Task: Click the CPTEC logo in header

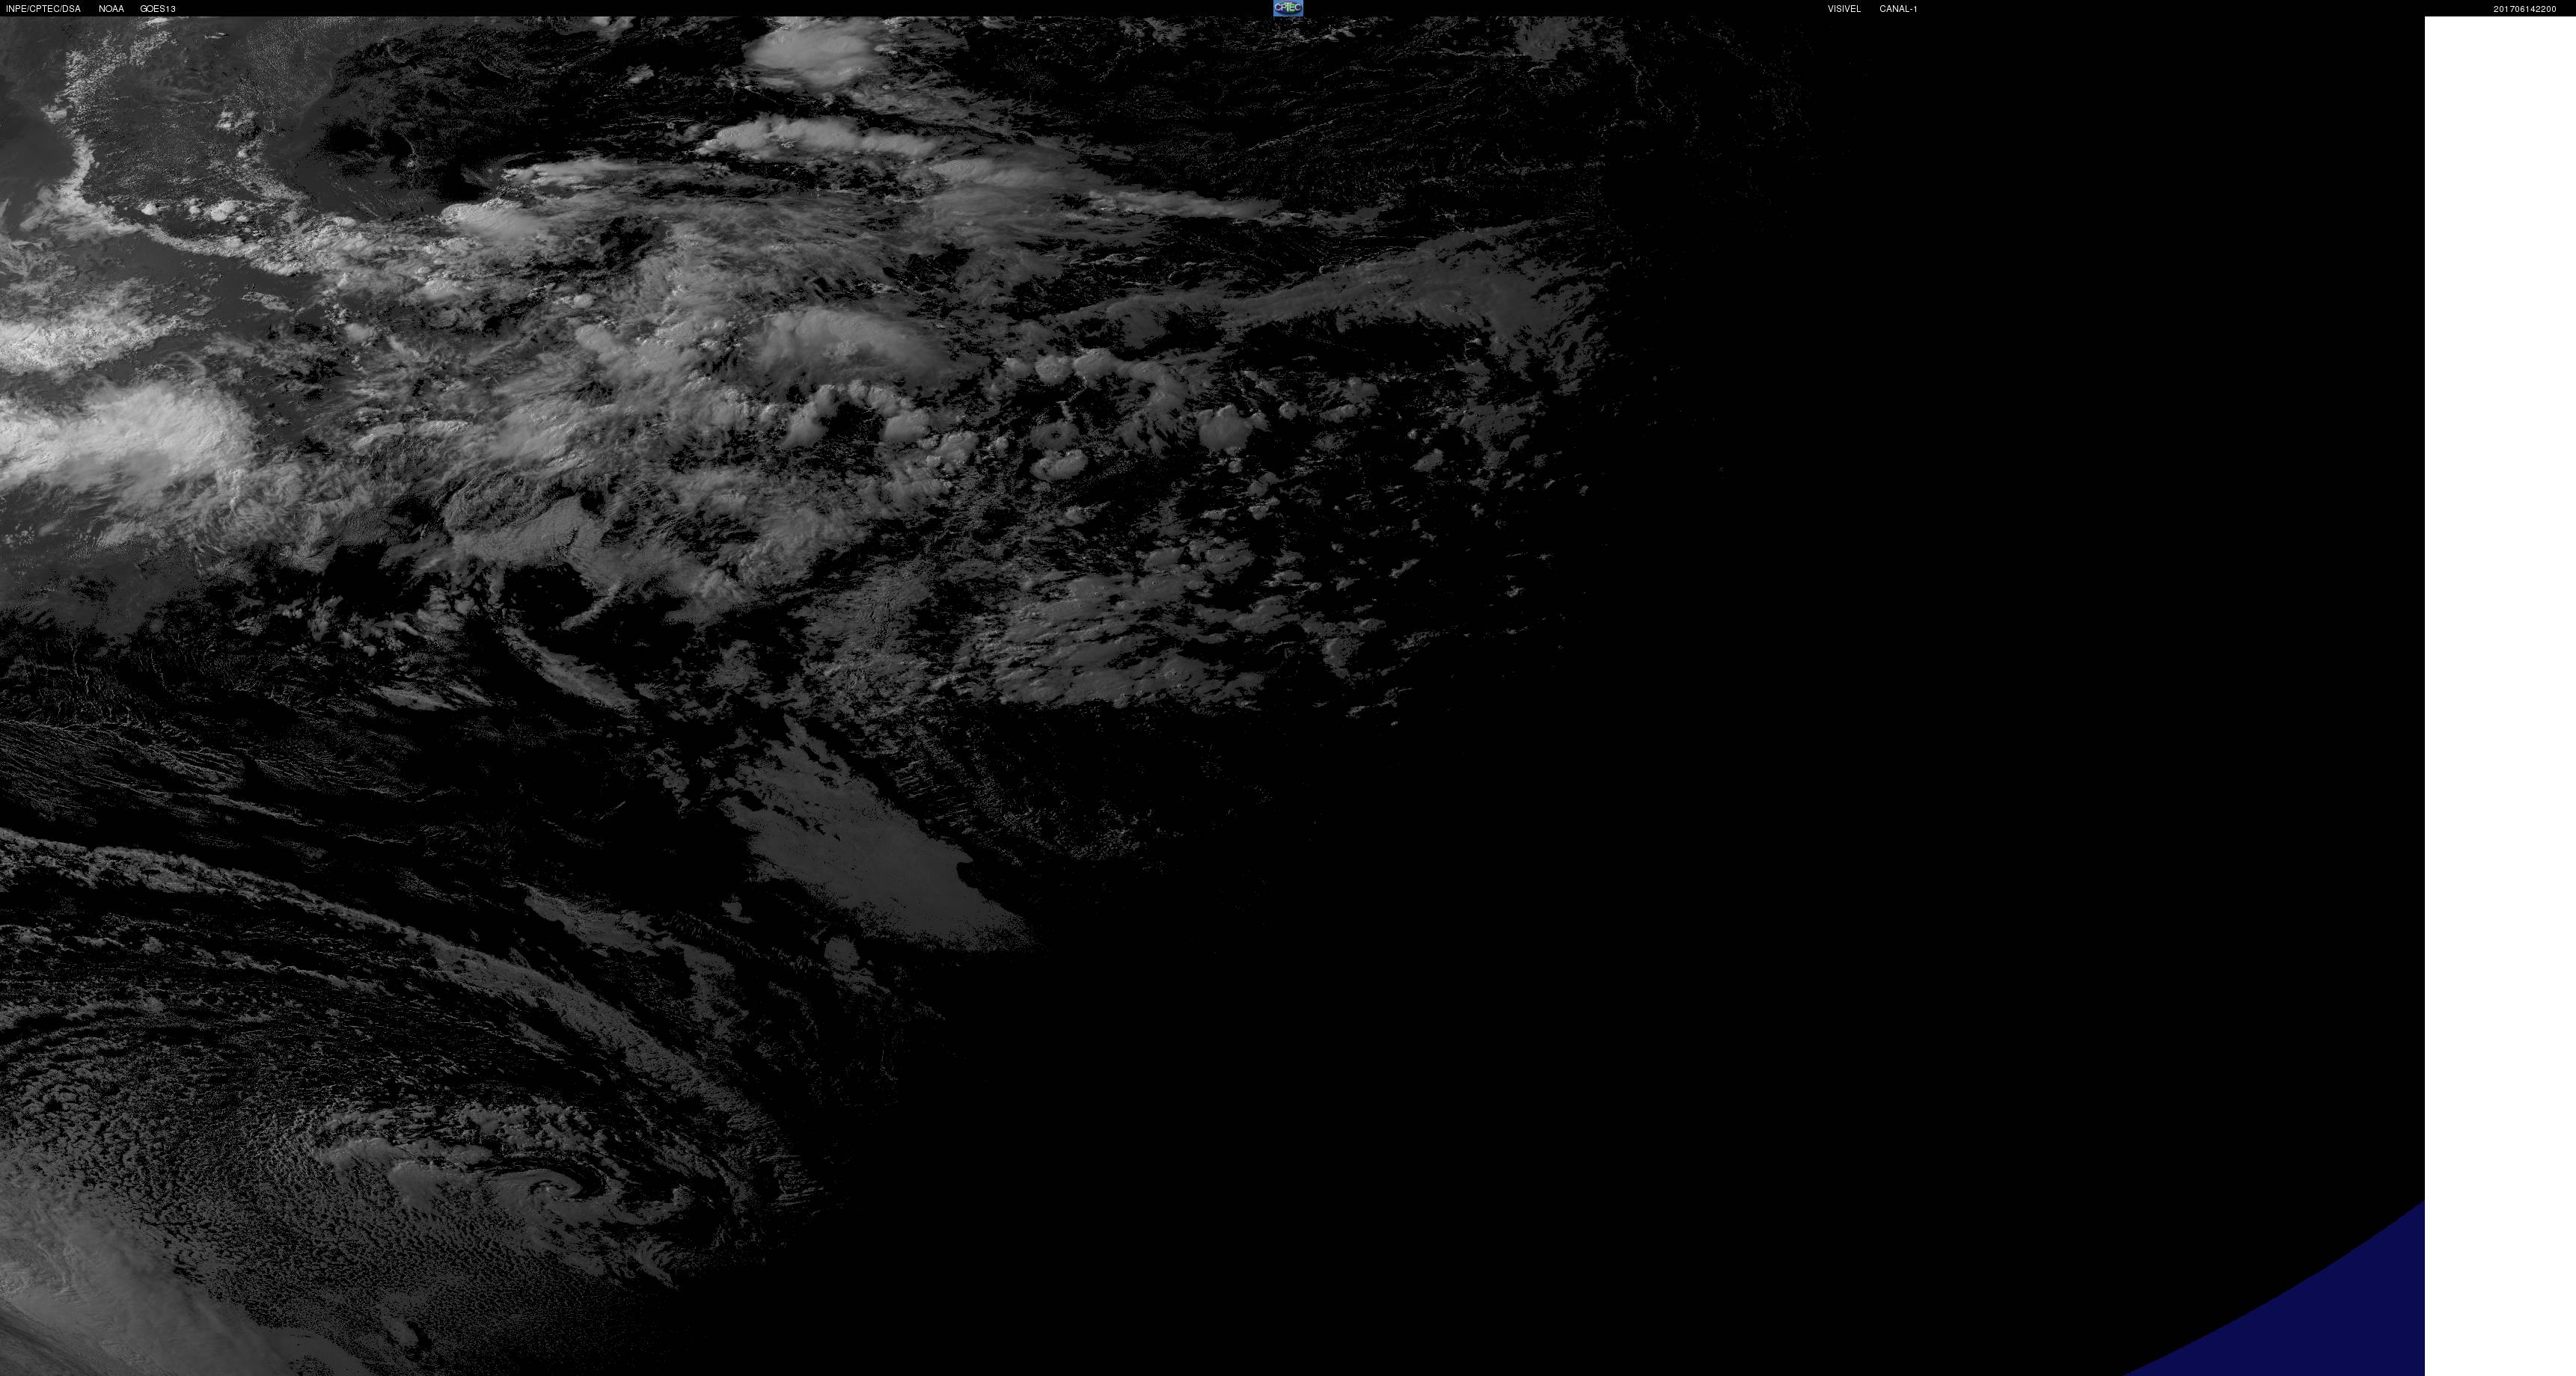Action: [1287, 8]
